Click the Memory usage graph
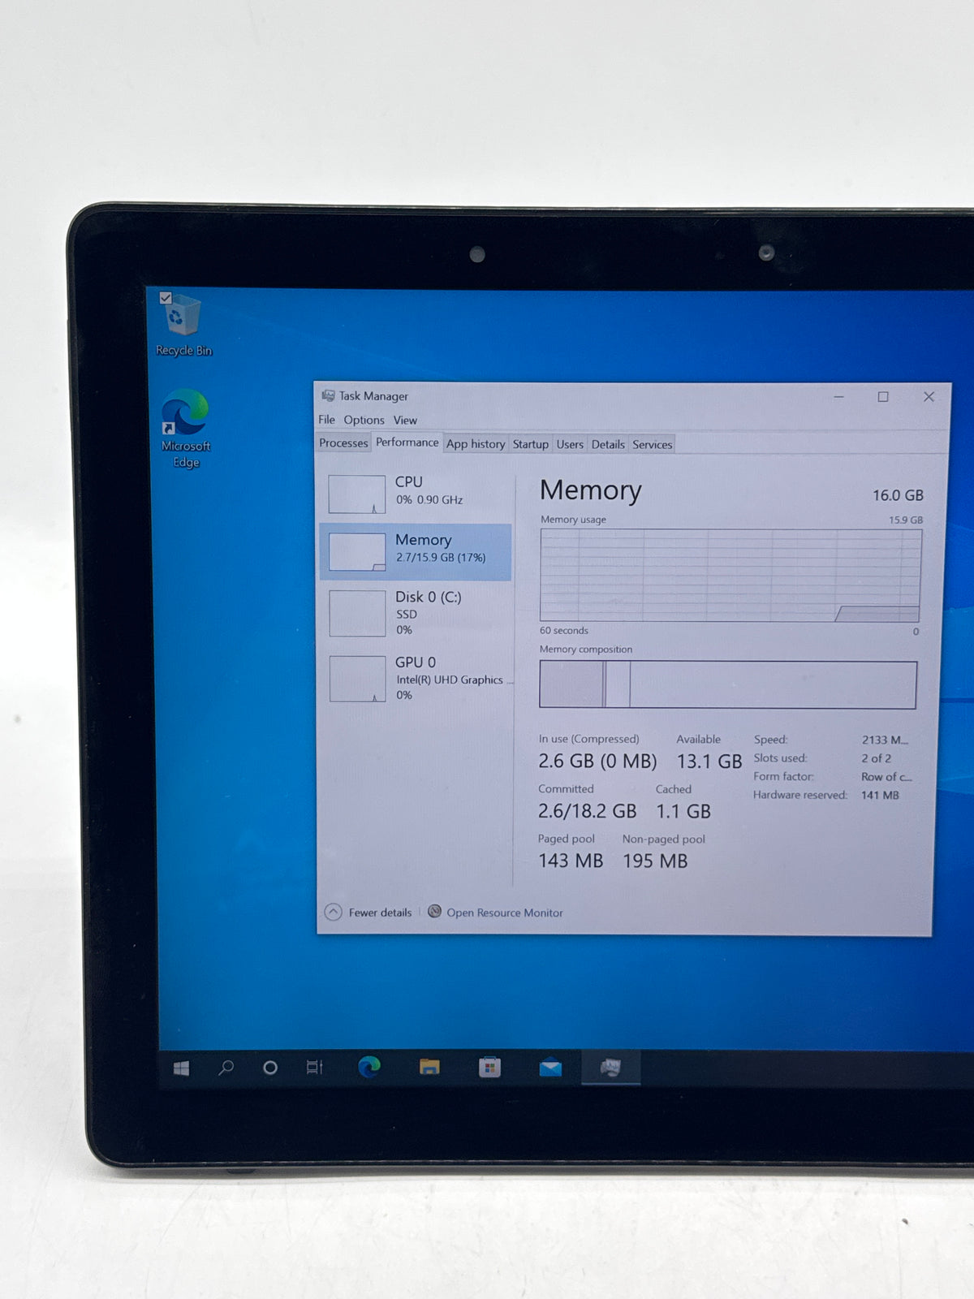 click(730, 575)
